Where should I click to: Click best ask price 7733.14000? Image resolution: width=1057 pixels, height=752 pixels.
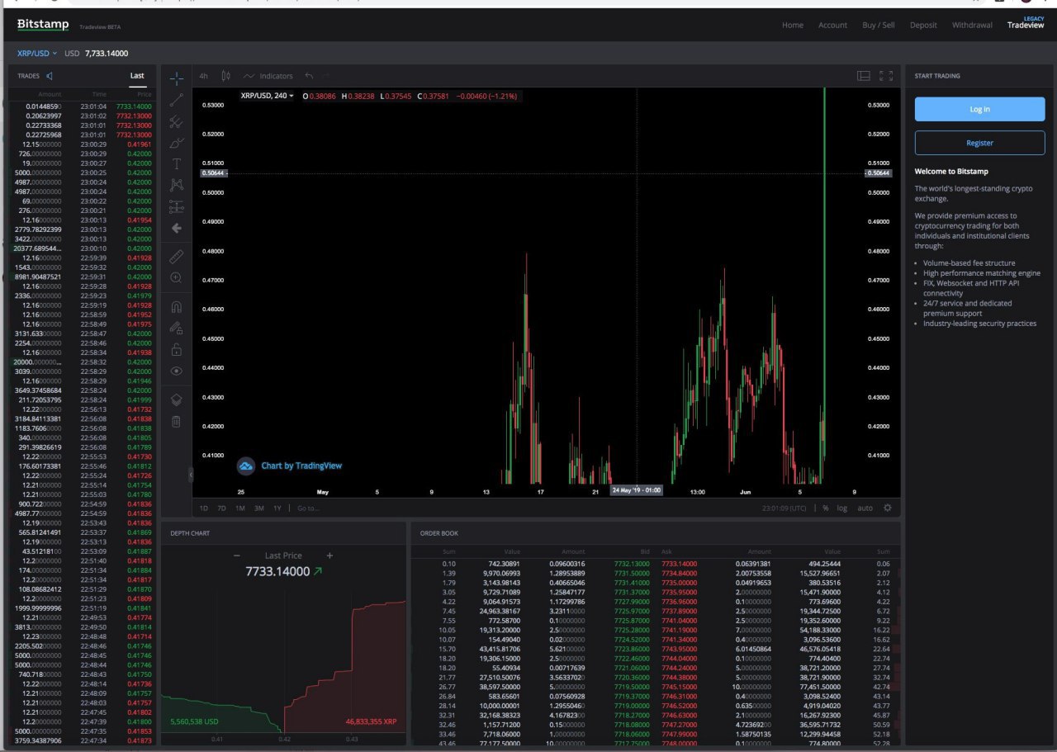(679, 564)
